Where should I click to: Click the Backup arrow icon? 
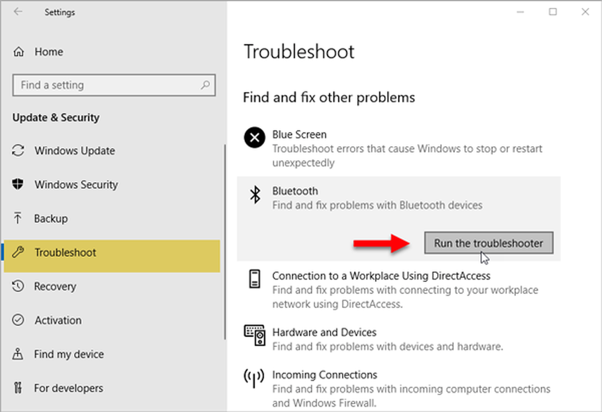point(19,218)
